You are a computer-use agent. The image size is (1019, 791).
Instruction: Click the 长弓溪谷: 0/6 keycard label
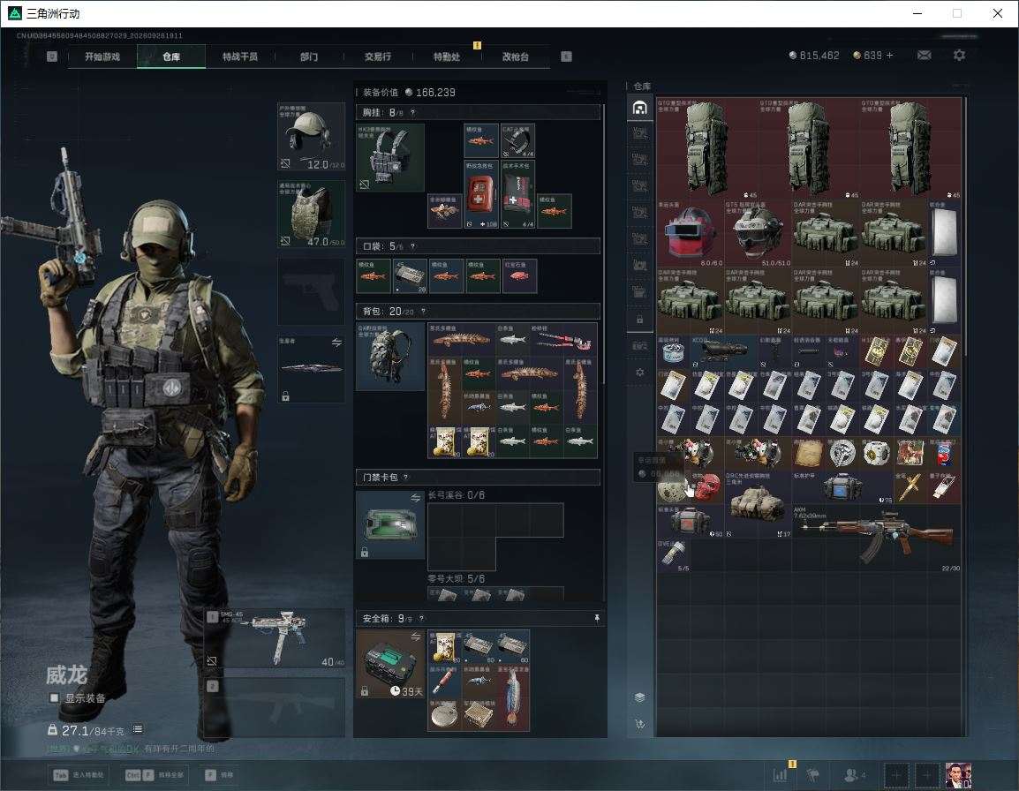(457, 495)
